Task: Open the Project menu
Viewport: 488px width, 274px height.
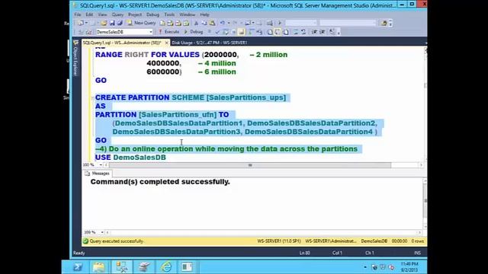Action: click(x=135, y=14)
